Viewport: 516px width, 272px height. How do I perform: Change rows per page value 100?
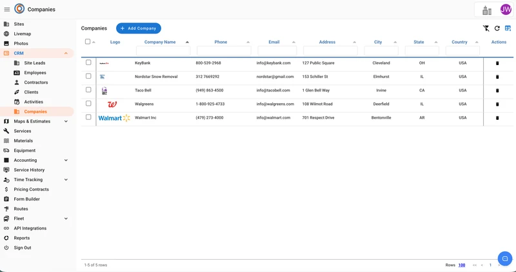462,265
